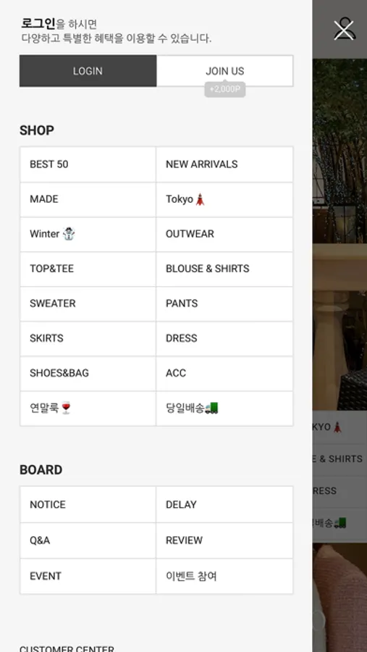The image size is (367, 652).
Task: Open 연말룩 category with wine glass icon
Action: click(88, 409)
